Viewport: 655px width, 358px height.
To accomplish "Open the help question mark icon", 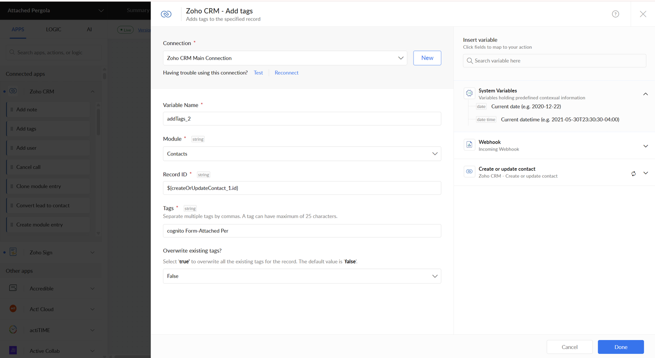I will pyautogui.click(x=615, y=14).
